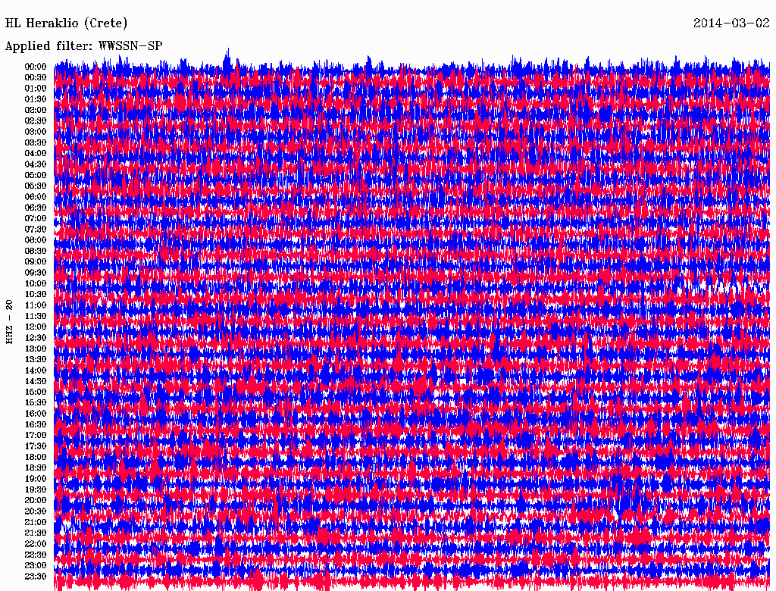Click the 17:00 row label

(35, 435)
